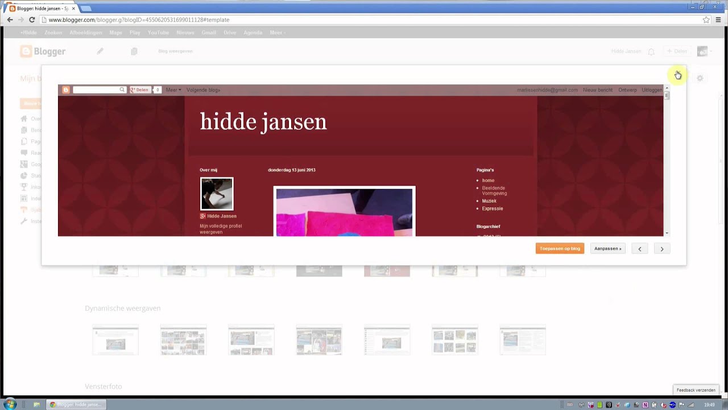Image resolution: width=728 pixels, height=410 pixels.
Task: Click the preview navbar search input field
Action: [96, 90]
